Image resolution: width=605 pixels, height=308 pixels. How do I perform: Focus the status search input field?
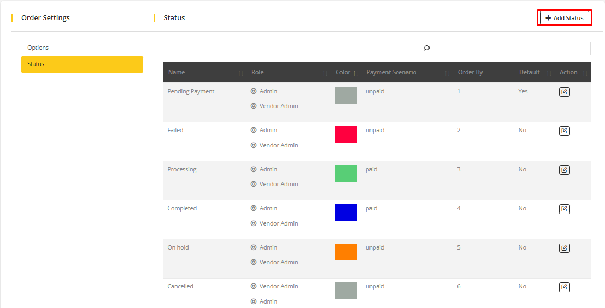pyautogui.click(x=508, y=48)
